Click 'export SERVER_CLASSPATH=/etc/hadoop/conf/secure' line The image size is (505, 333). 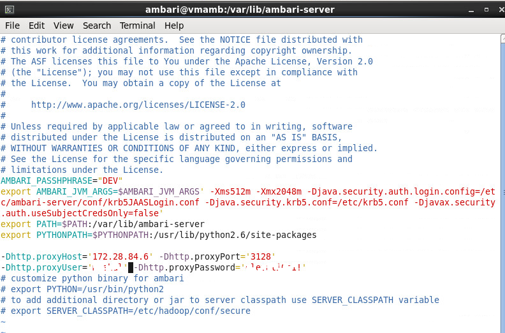(125, 311)
